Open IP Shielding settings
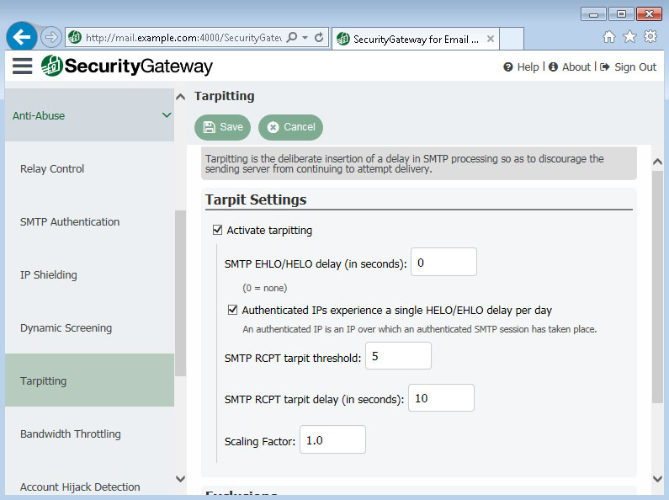Image resolution: width=669 pixels, height=500 pixels. [x=89, y=274]
